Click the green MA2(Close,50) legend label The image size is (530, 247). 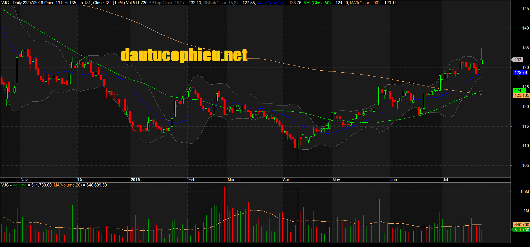click(x=317, y=3)
